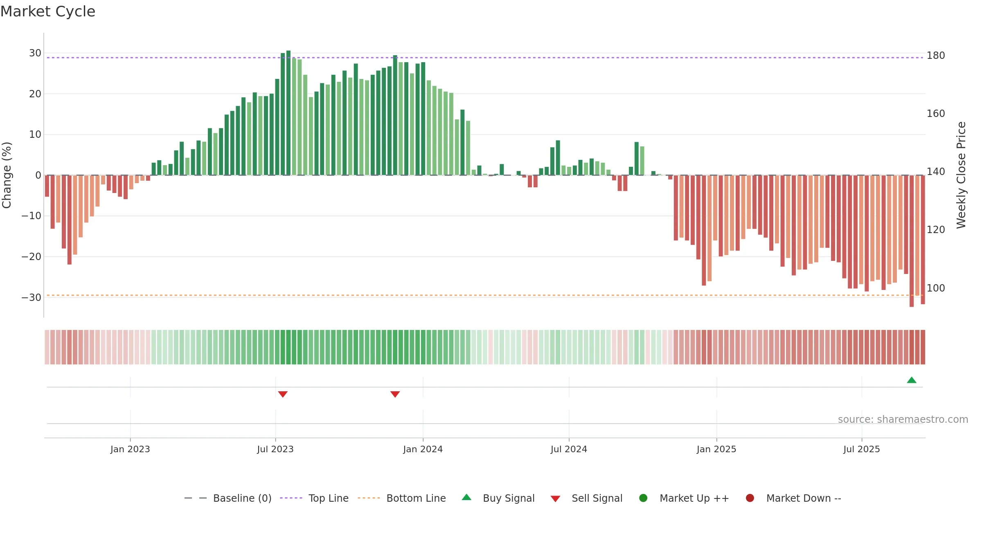Toggle the Sell Signal legend entry

pos(586,498)
